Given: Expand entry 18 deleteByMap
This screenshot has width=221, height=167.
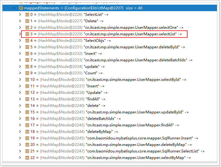Looking at the screenshot, I should point(20,132).
